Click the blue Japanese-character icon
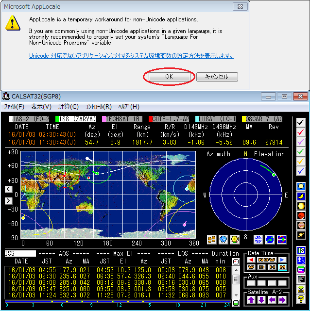310x311 pixels. (x=301, y=260)
